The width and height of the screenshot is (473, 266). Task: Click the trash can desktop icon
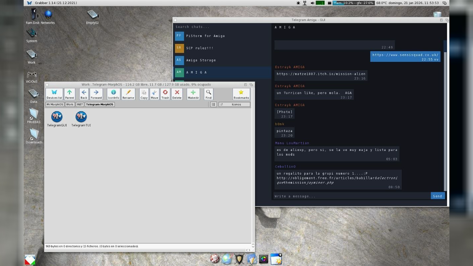pos(437,14)
